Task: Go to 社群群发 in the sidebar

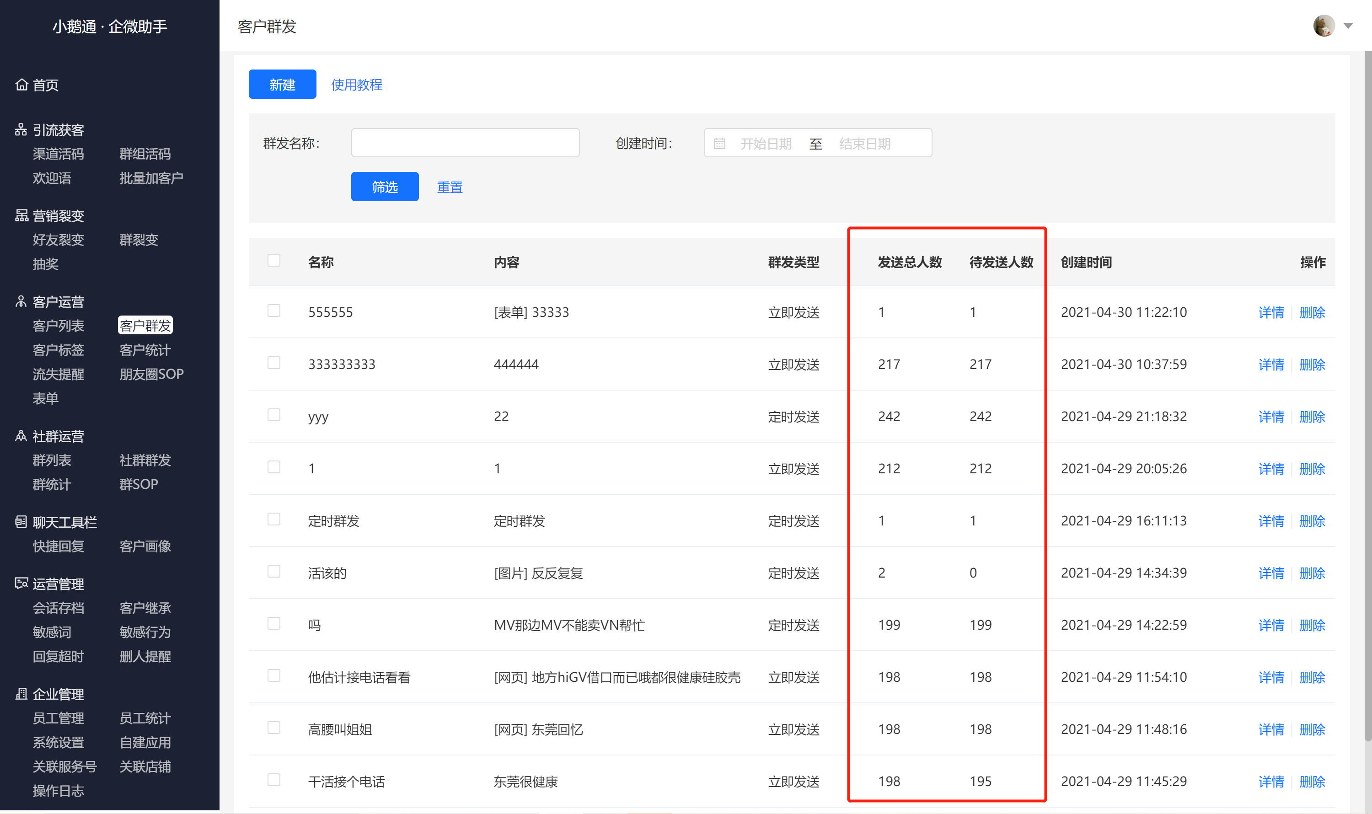Action: point(145,460)
